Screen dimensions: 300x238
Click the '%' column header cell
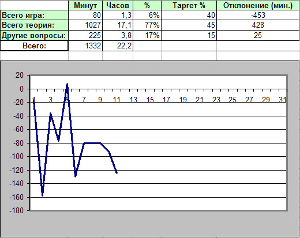pyautogui.click(x=147, y=5)
